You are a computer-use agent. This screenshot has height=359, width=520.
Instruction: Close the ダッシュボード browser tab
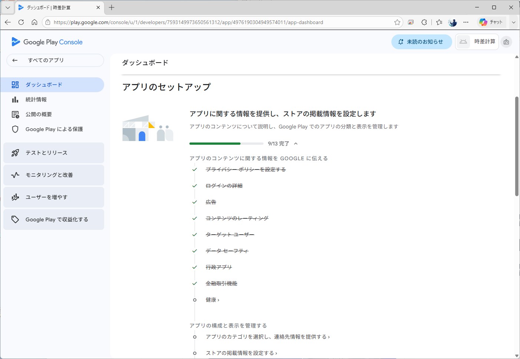pyautogui.click(x=98, y=7)
